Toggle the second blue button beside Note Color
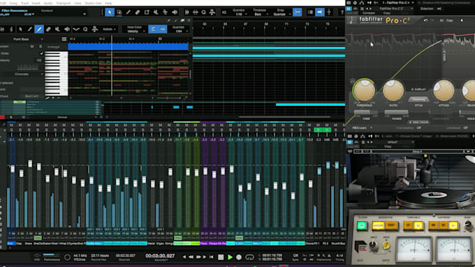This screenshot has width=475, height=267. pos(162,29)
